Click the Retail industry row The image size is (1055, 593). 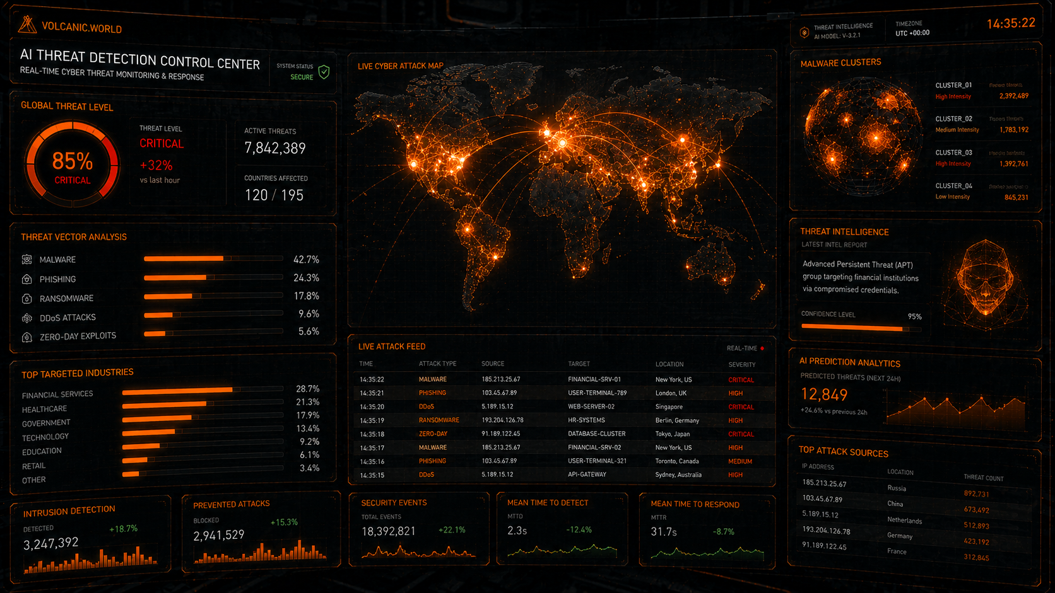(170, 461)
